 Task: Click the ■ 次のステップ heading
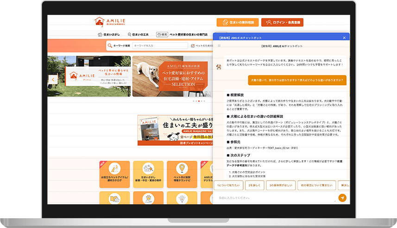click(238, 155)
